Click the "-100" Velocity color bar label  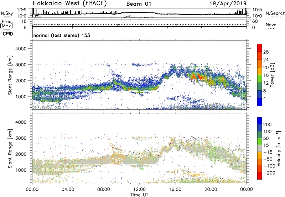click(269, 166)
